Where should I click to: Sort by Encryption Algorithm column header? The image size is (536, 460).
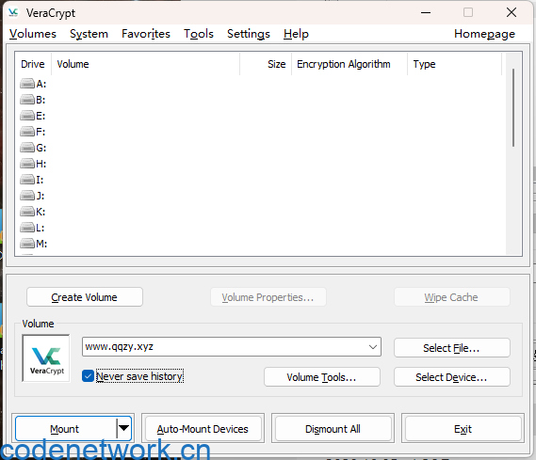(x=349, y=64)
